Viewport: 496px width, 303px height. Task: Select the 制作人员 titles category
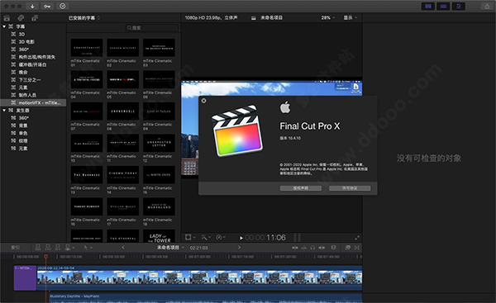[x=33, y=95]
